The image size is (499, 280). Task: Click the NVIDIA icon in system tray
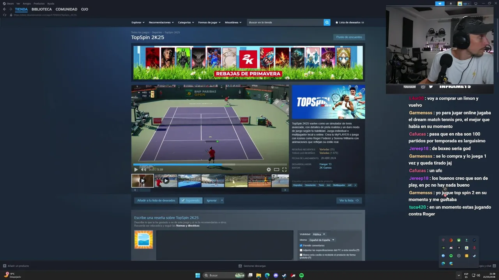443,248
